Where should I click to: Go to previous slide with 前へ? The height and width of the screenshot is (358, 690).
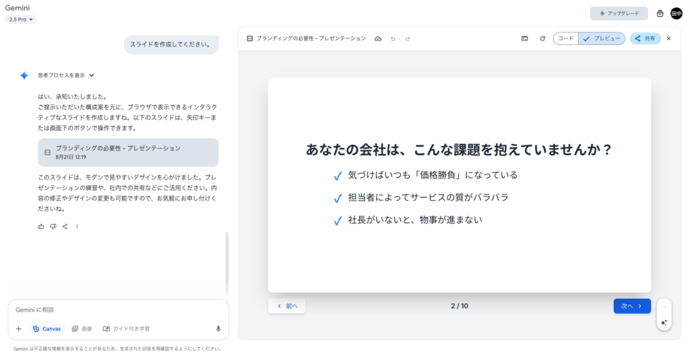287,306
